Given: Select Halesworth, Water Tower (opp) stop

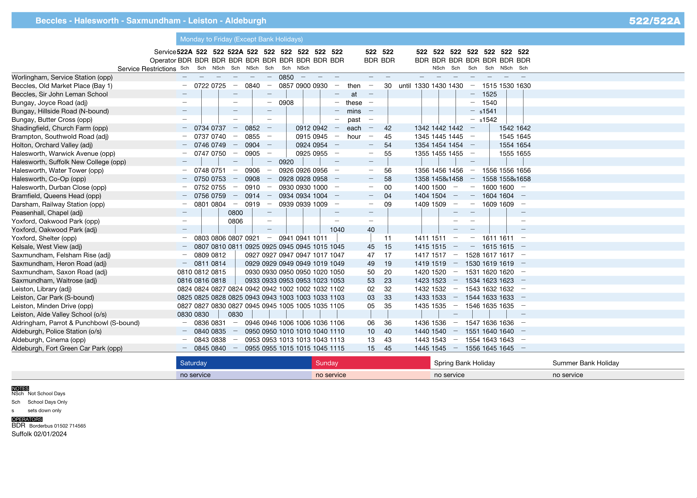Looking at the screenshot, I should 58,171.
